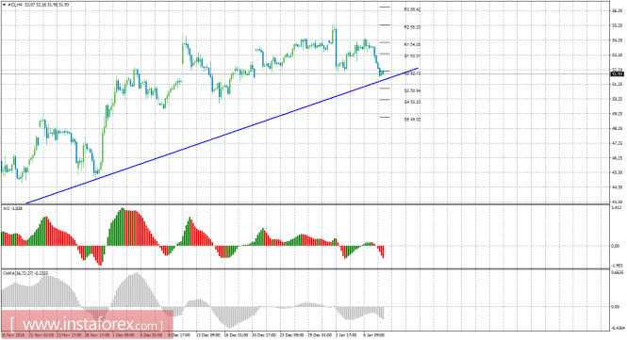Open the chart dropdown arrow beside #CL,H4

click(4, 5)
